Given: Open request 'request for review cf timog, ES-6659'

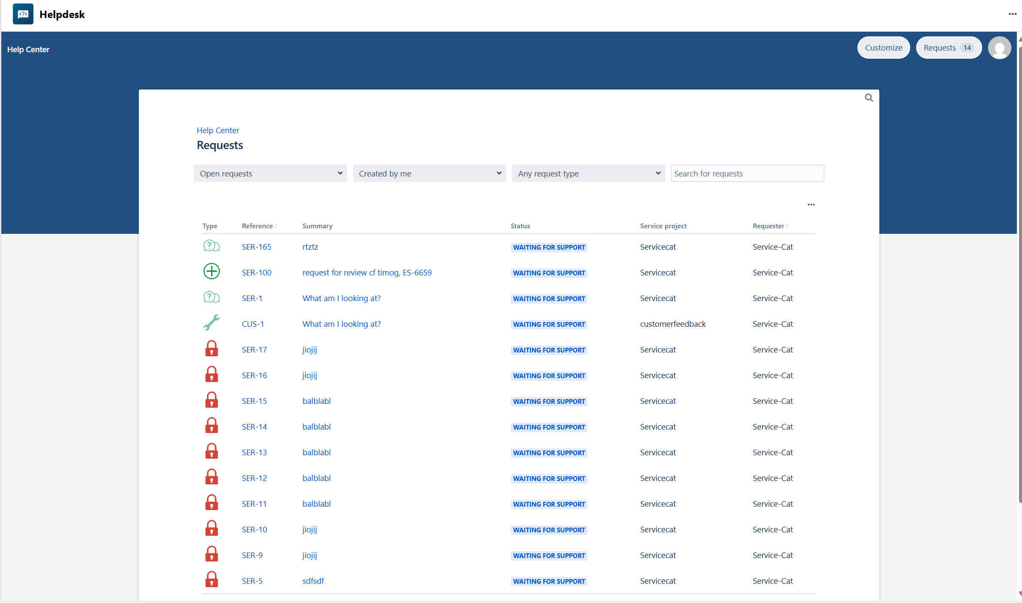Looking at the screenshot, I should click(367, 273).
